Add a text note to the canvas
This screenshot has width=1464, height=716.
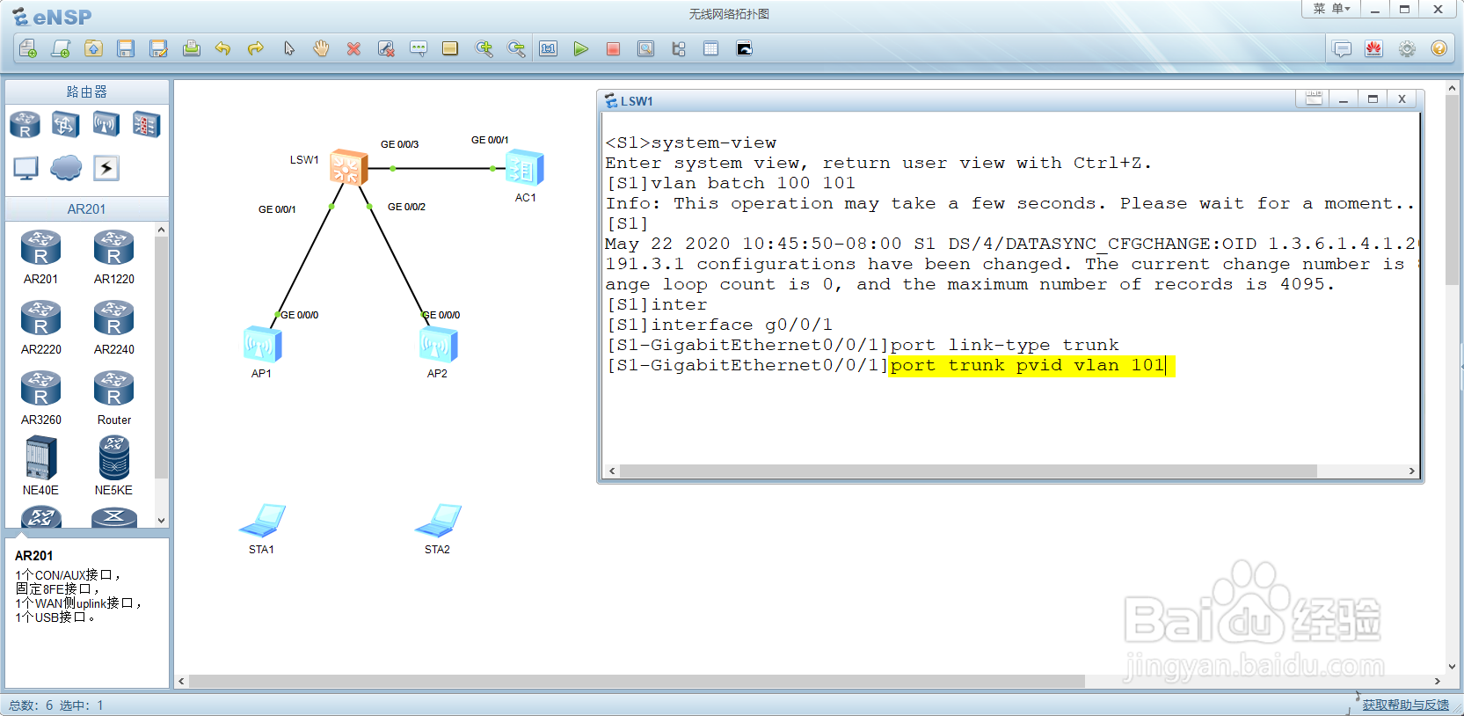pyautogui.click(x=419, y=48)
